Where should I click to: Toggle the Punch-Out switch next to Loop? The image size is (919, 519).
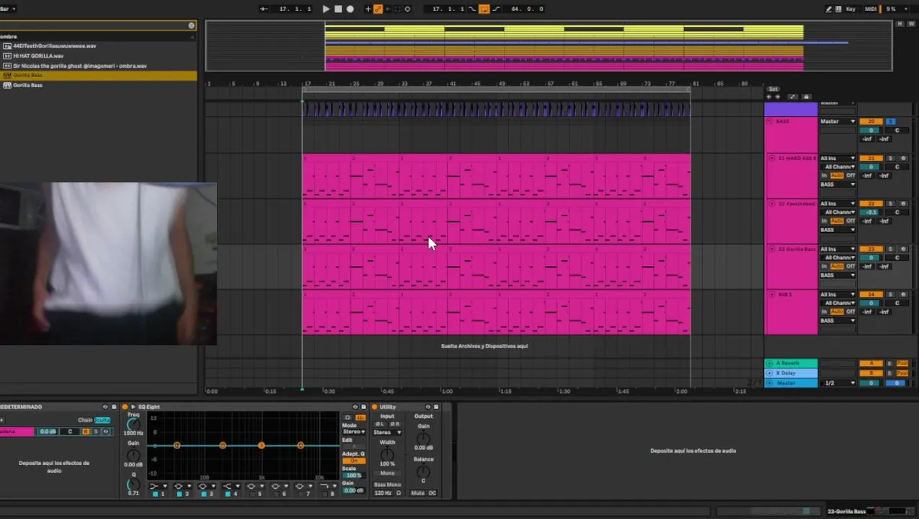pyautogui.click(x=496, y=9)
